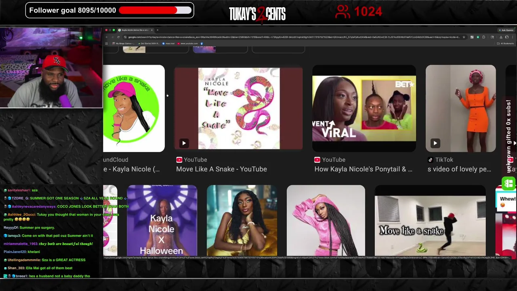Open the green 'move like a snake' SoundCloud thumbnail
517x291 pixels.
[x=134, y=108]
